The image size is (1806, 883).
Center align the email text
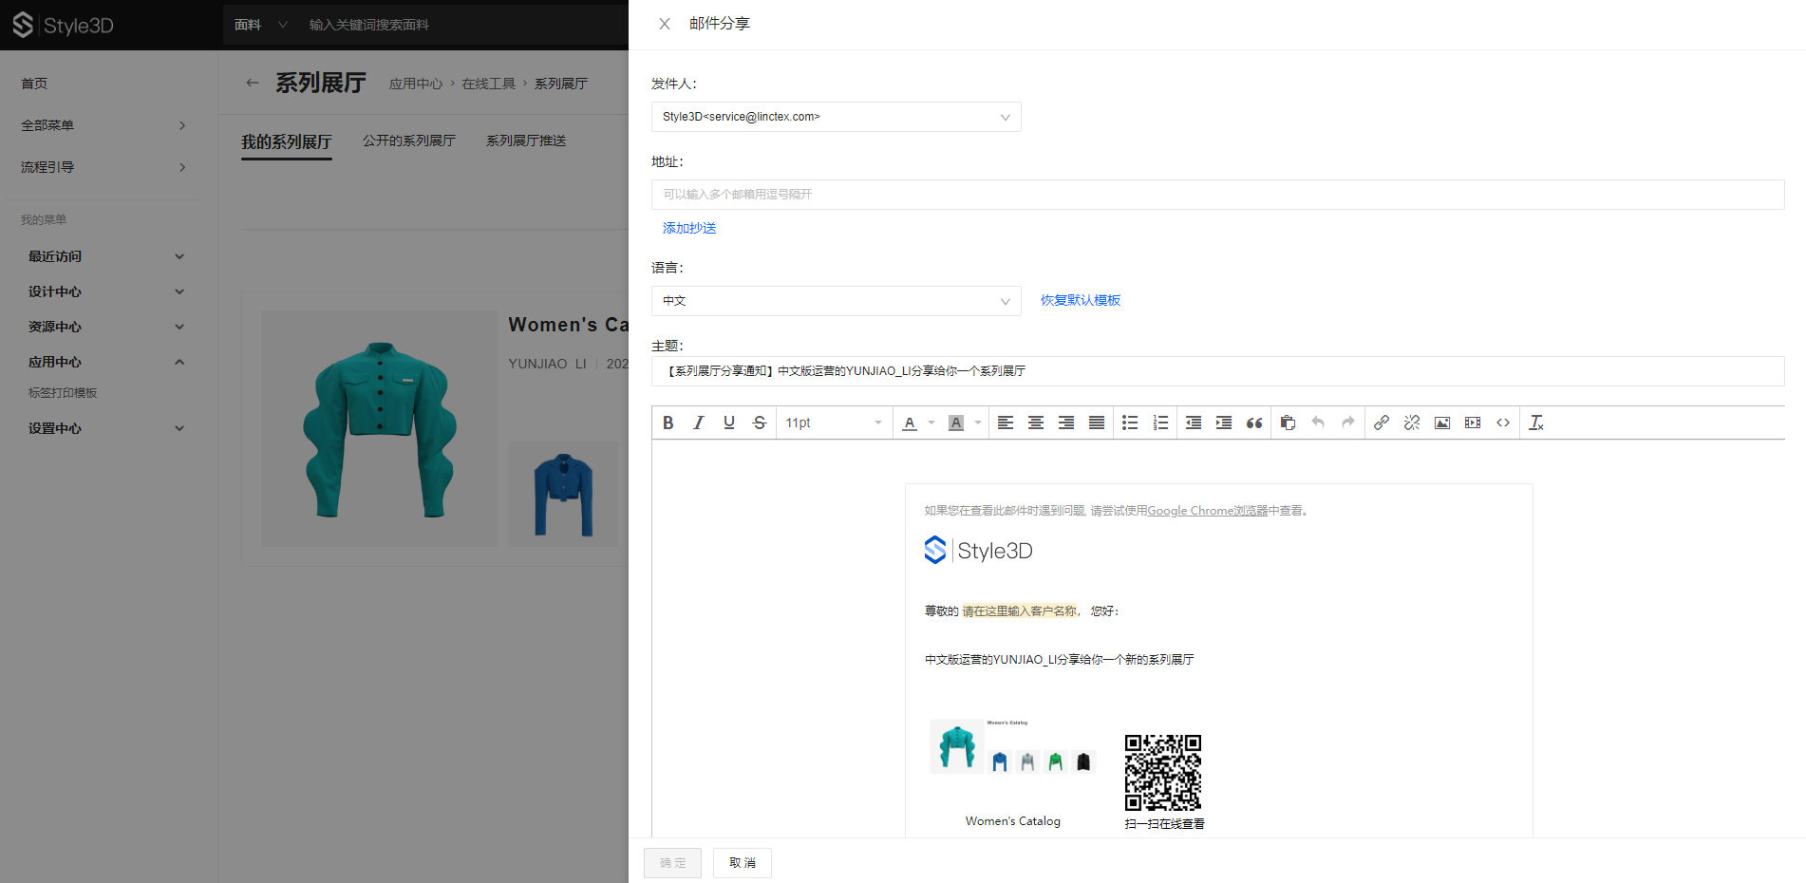(x=1036, y=423)
